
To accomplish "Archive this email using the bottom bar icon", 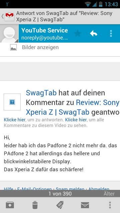I will pos(10,205).
